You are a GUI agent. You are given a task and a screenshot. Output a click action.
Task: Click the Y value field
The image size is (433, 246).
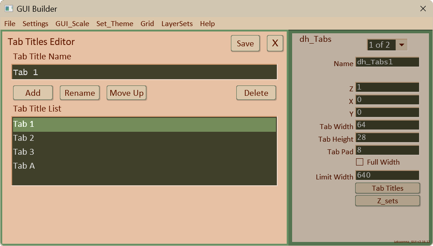(x=387, y=112)
